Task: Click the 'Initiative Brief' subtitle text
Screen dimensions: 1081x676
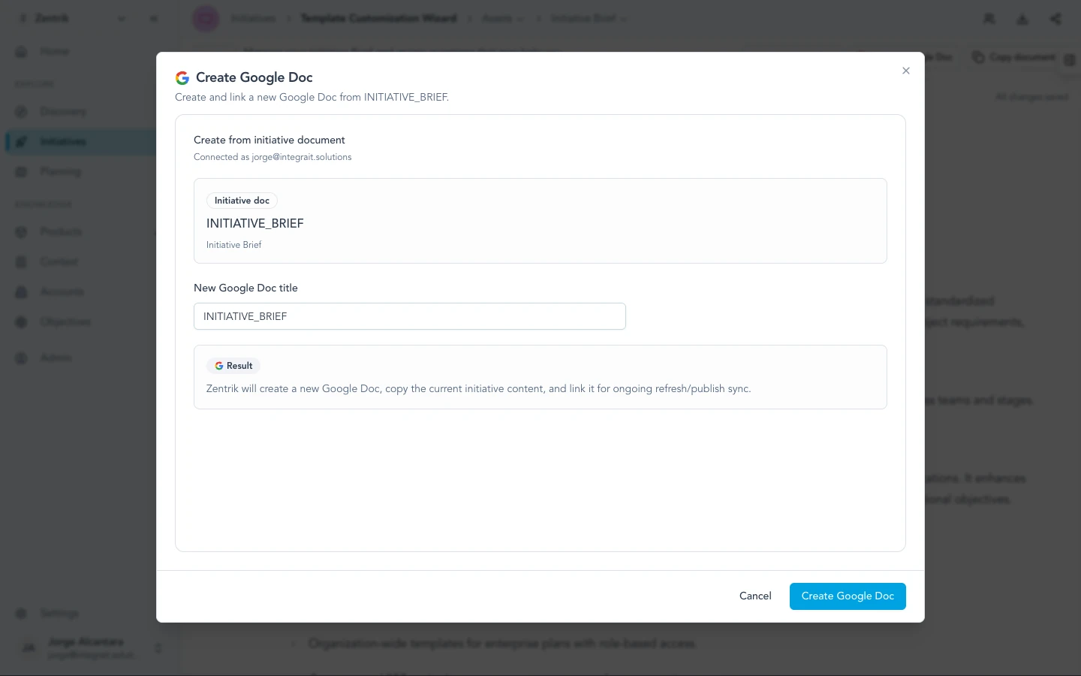Action: tap(234, 245)
